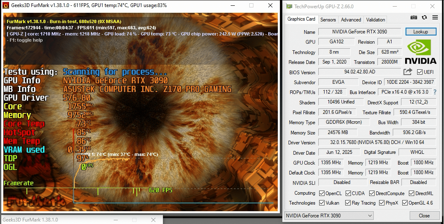Screen dimensions: 444x224
Task: Click the 'F1: toggle help' text in FurMark
Action: pos(26,40)
